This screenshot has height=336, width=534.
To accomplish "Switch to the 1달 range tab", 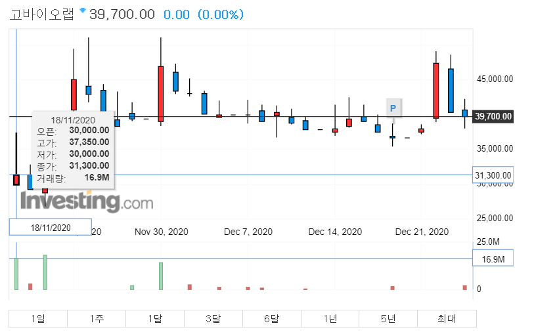I will (155, 319).
